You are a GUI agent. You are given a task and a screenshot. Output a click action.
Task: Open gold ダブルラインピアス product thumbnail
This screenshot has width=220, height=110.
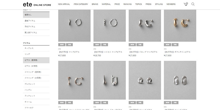pos(180,26)
